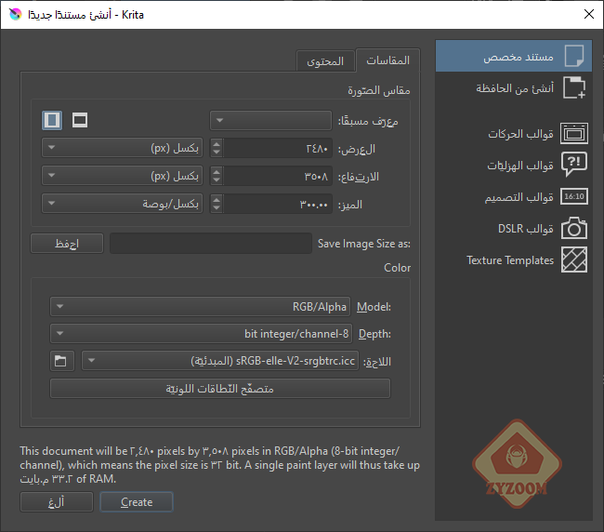Click the احفظ save button
Viewport: 604px width, 532px height.
coord(67,244)
